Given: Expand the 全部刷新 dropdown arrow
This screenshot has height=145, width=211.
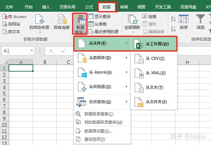Looking at the screenshot, I should pyautogui.click(x=133, y=32).
